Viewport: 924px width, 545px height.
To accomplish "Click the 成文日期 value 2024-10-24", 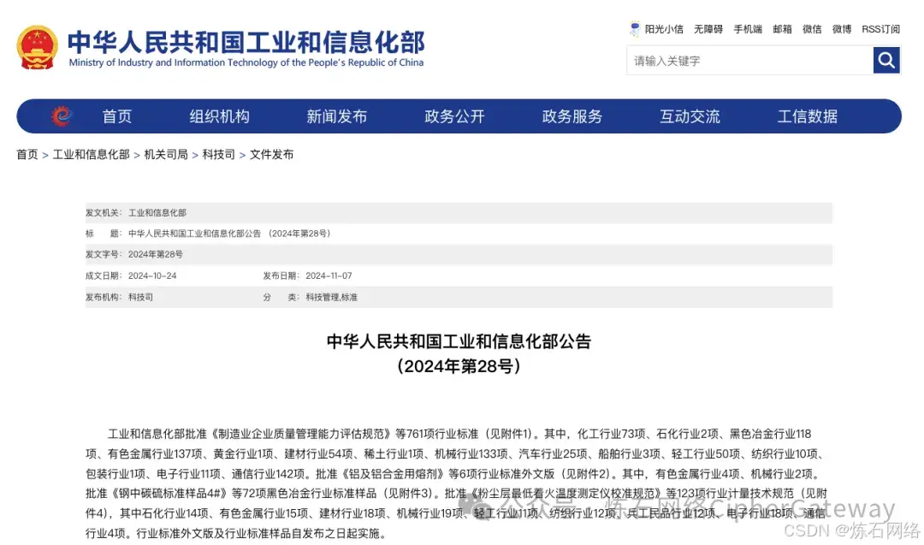I will (x=152, y=275).
